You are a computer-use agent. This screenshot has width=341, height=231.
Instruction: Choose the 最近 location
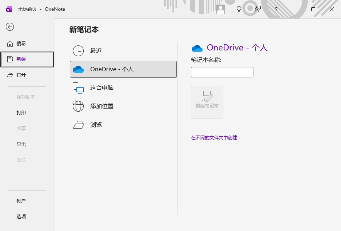tap(123, 51)
